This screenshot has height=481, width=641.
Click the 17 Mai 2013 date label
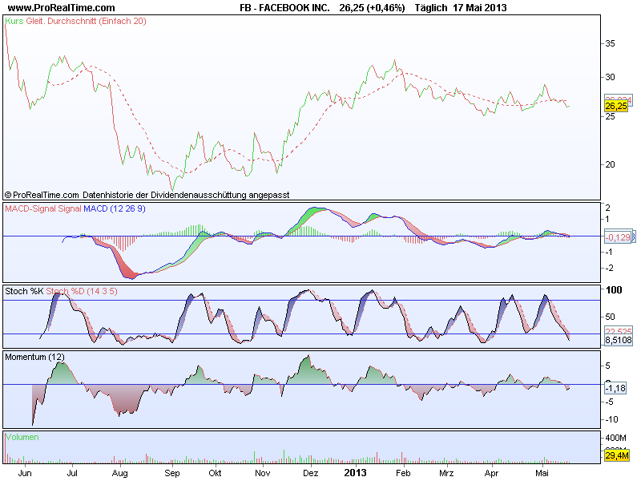pyautogui.click(x=480, y=8)
